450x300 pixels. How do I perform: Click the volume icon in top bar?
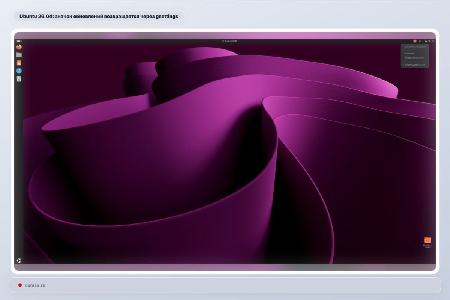tap(429, 41)
